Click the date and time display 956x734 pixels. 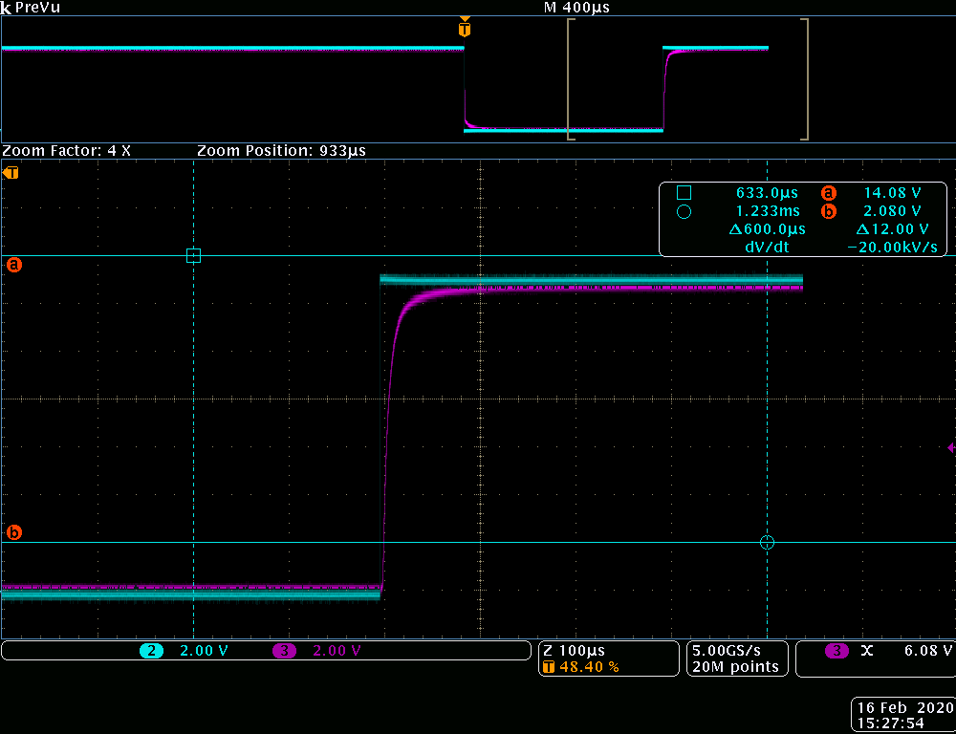(x=904, y=716)
